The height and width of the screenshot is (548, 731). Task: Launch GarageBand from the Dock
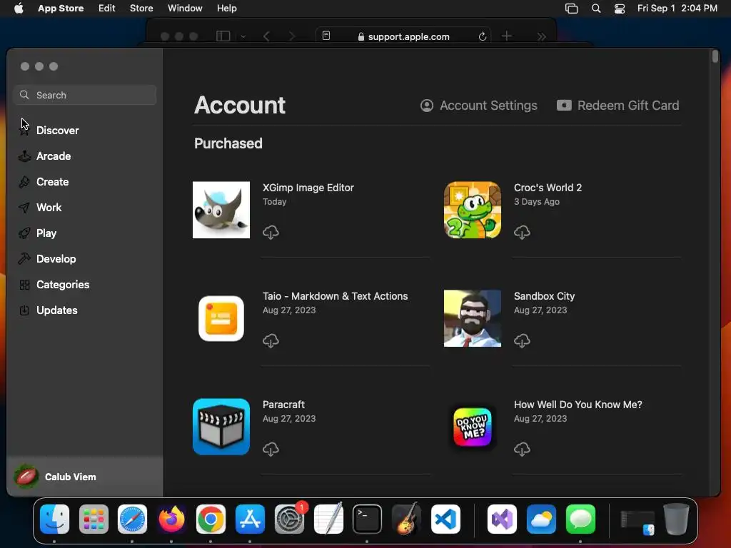pyautogui.click(x=406, y=518)
